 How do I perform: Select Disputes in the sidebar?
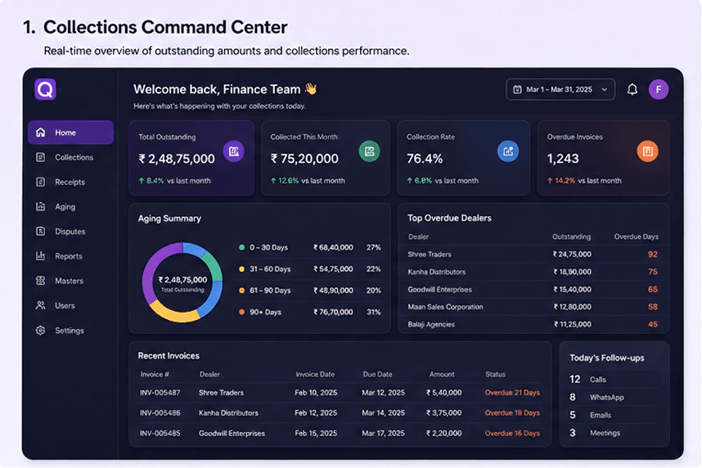tap(70, 232)
